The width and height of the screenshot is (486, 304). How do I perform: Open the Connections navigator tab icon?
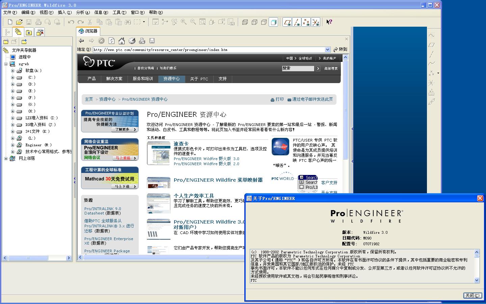[40, 32]
